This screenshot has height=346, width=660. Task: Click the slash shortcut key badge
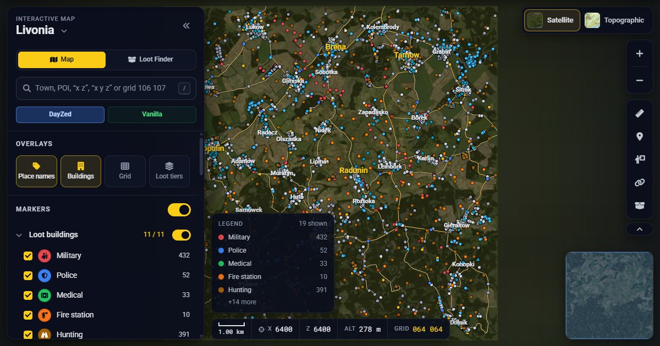pos(185,88)
